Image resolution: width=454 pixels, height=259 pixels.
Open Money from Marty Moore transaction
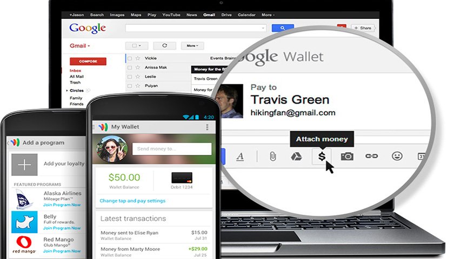click(x=154, y=251)
